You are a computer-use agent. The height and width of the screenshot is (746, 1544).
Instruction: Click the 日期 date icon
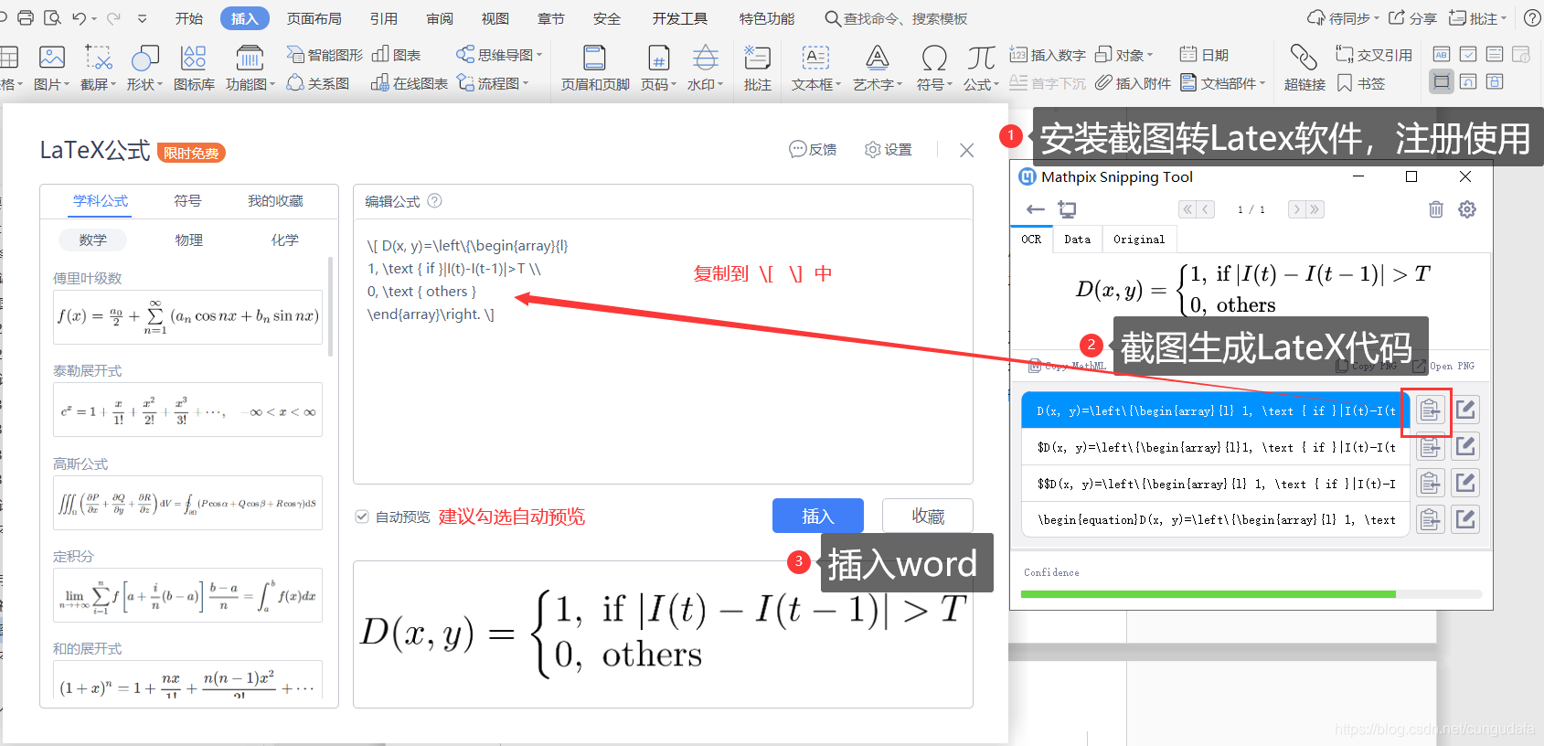(x=1188, y=55)
